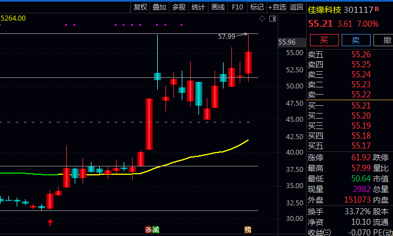The height and width of the screenshot is (236, 393).
Task: Click the stock code 301117
Action: [x=358, y=10]
